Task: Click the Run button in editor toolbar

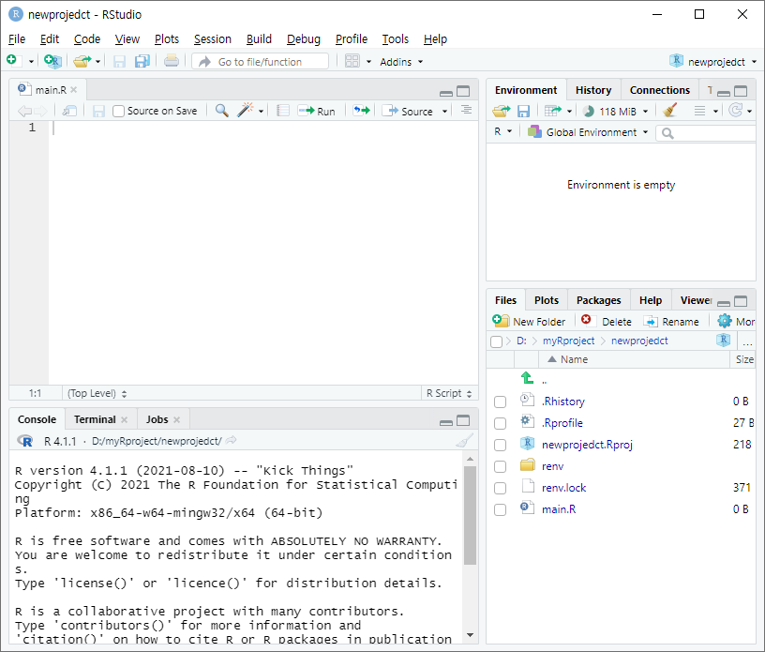Action: (316, 112)
